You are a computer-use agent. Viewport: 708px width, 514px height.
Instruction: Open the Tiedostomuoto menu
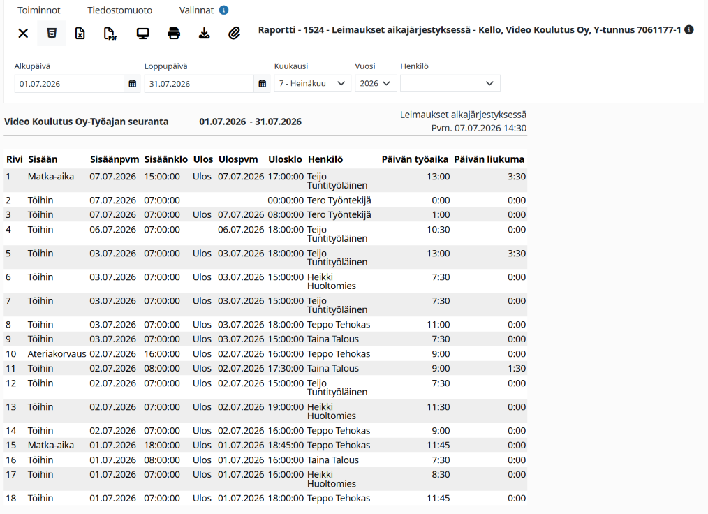(x=119, y=10)
